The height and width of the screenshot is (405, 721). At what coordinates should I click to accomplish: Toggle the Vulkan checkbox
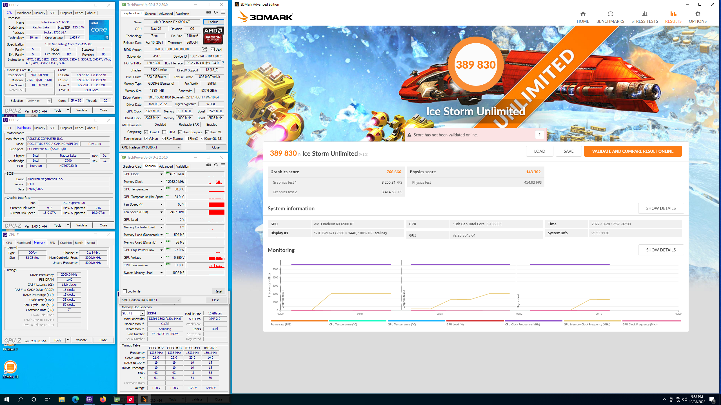click(x=146, y=138)
